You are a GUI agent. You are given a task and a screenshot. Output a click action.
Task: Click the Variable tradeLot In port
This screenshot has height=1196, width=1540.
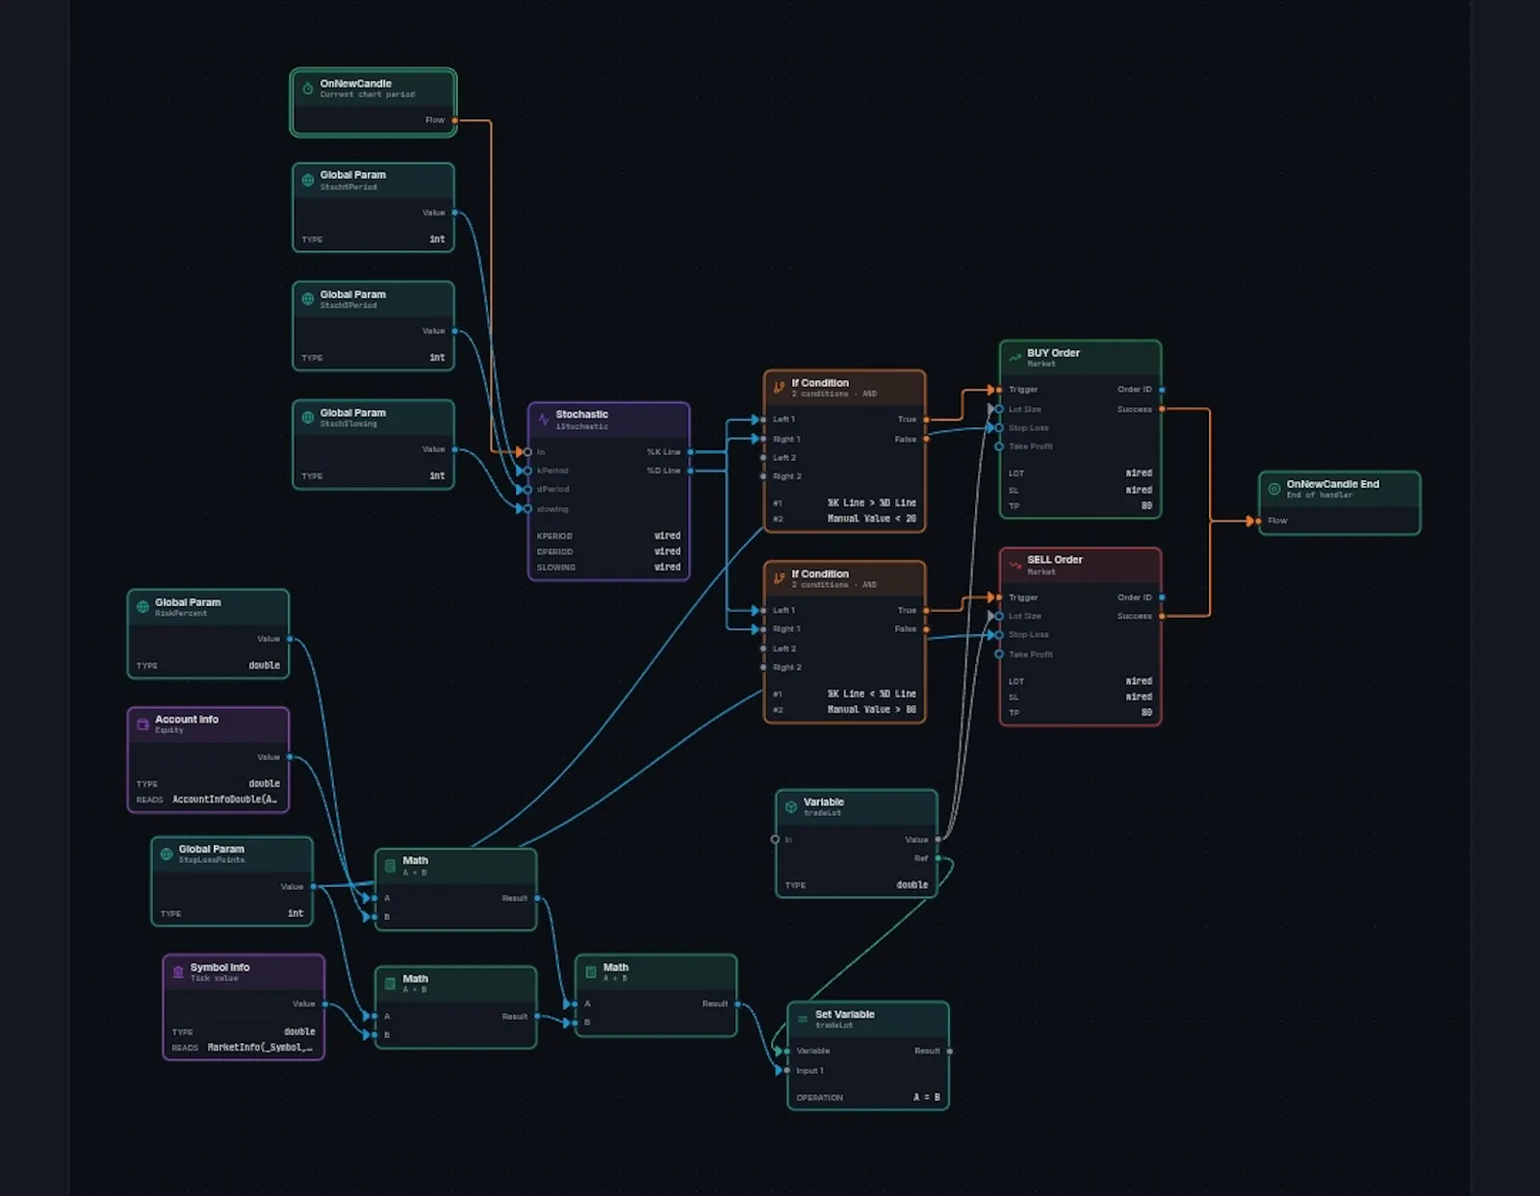coord(776,840)
